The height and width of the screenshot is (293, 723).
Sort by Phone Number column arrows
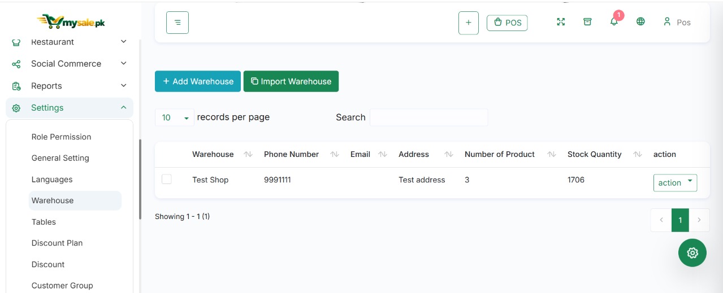pos(334,154)
